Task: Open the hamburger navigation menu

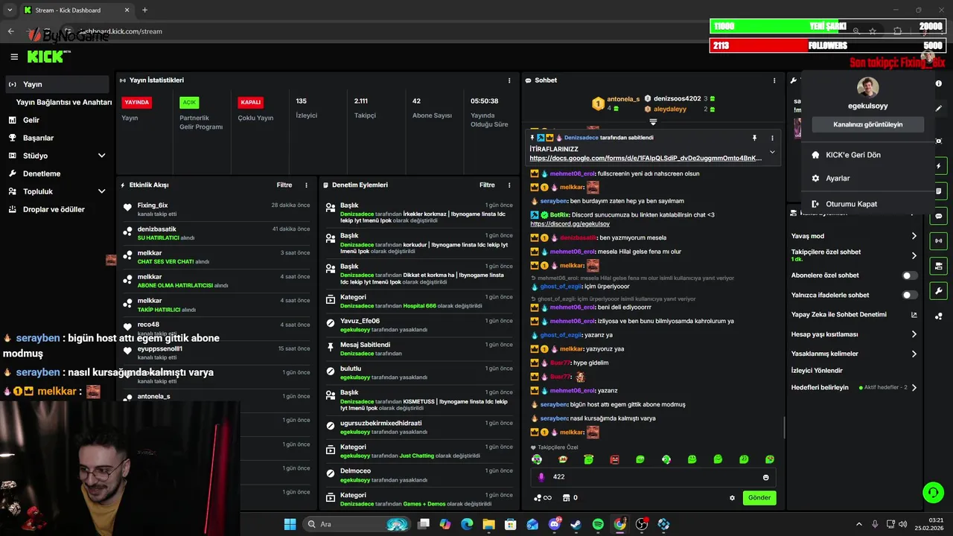Action: coord(14,57)
